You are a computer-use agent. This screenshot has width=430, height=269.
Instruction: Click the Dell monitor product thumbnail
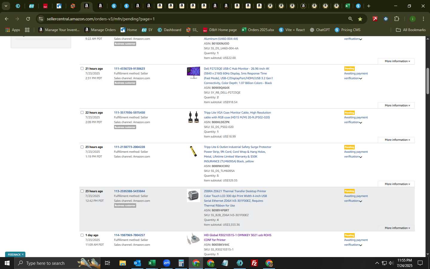point(193,73)
